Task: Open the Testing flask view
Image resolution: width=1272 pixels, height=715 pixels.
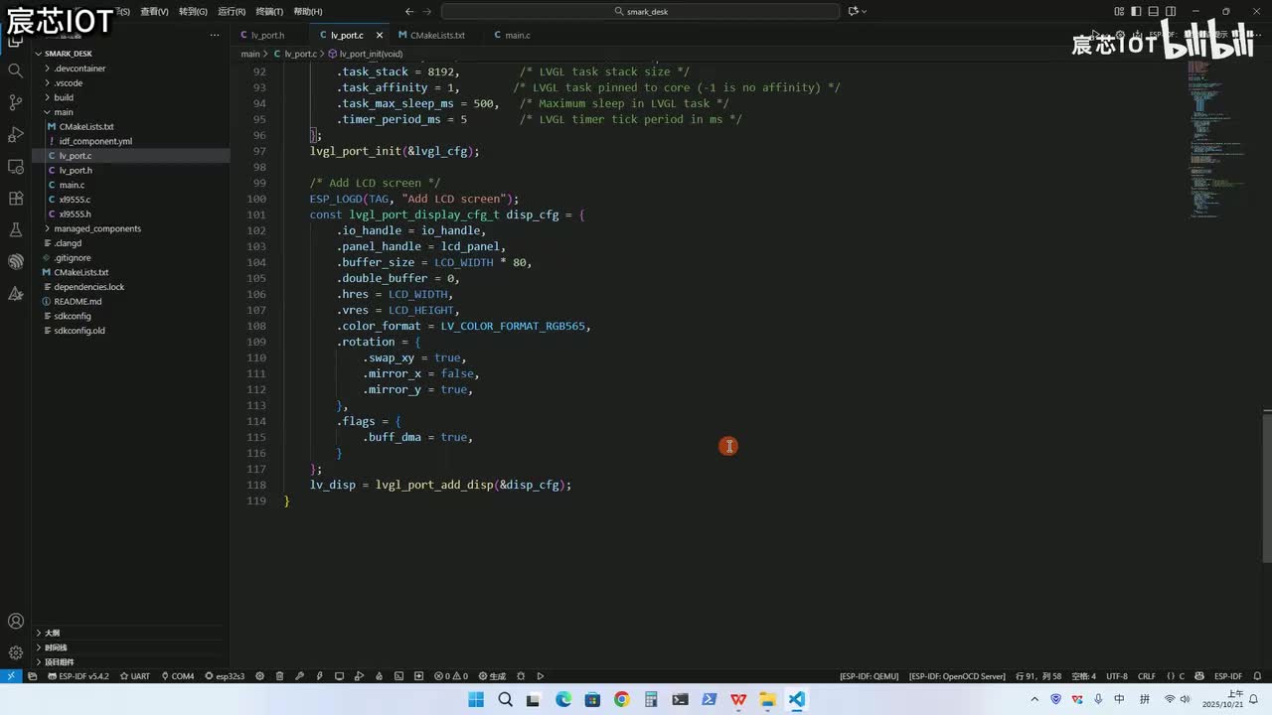Action: click(x=15, y=229)
